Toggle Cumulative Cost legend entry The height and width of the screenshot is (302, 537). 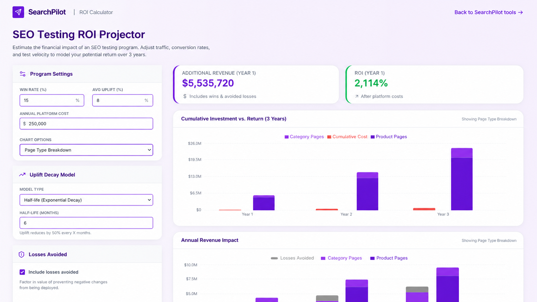347,137
